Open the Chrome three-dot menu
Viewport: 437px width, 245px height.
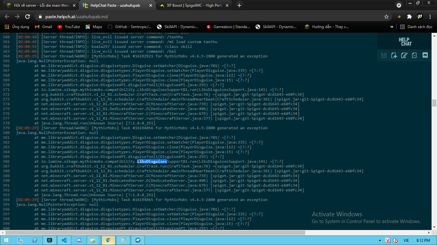tap(429, 17)
